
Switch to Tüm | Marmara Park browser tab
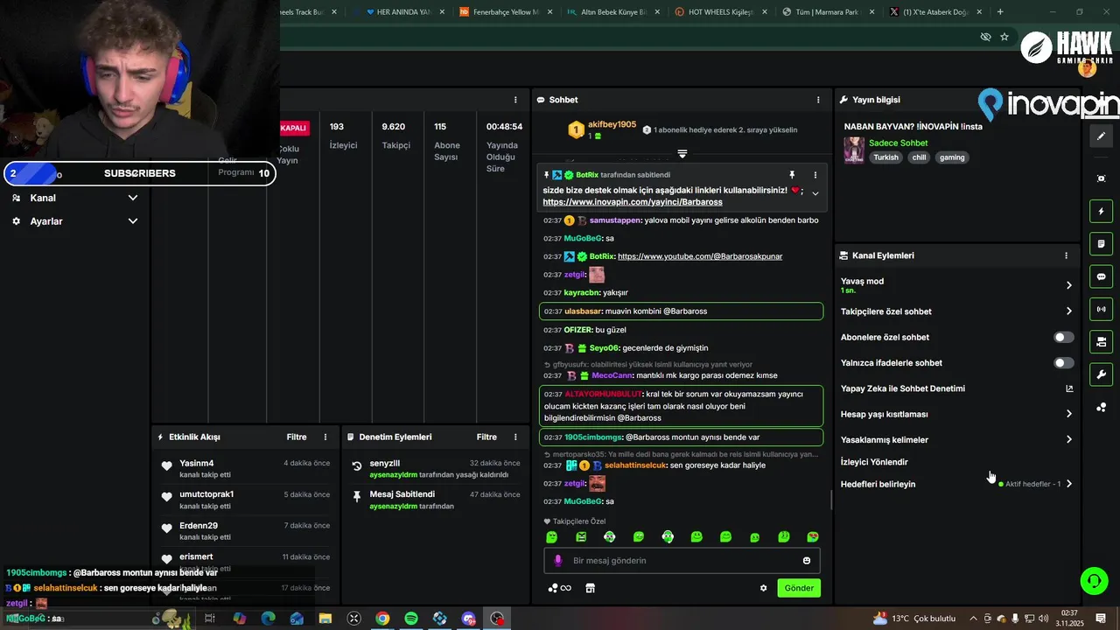828,12
